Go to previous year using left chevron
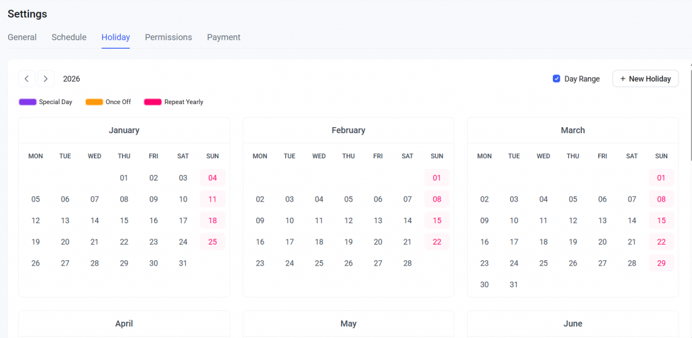The image size is (692, 338). click(x=26, y=79)
